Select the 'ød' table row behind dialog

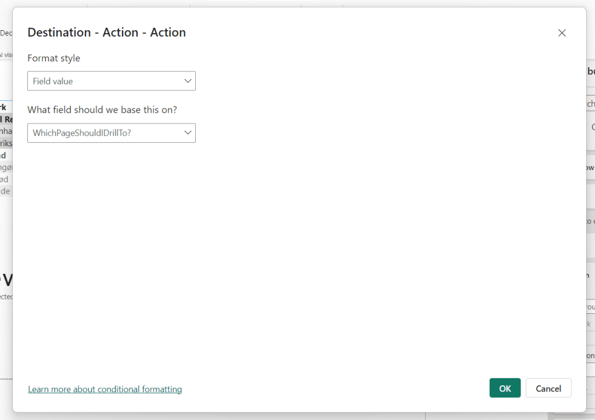(5, 179)
